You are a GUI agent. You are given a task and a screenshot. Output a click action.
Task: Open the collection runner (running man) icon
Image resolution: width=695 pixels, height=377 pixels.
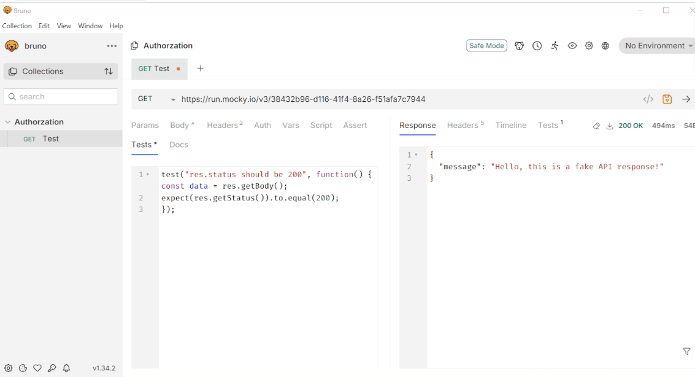click(x=555, y=45)
